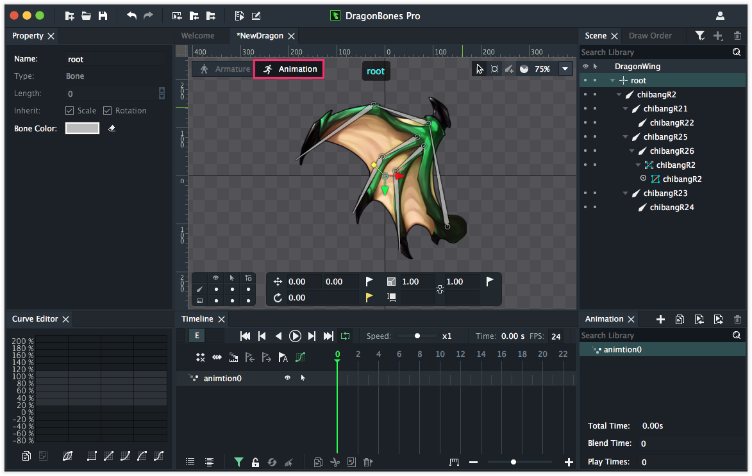
Task: Select the Animation mode button
Action: click(289, 69)
